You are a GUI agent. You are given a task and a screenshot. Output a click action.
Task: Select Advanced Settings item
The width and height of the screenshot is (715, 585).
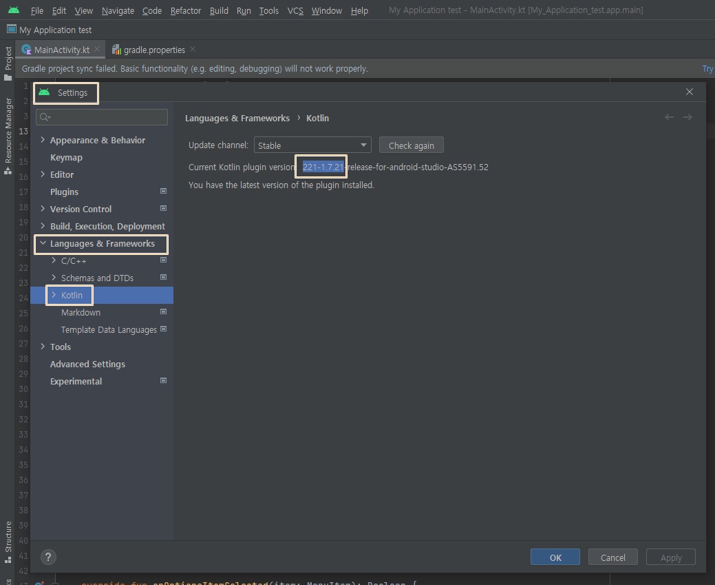click(87, 364)
